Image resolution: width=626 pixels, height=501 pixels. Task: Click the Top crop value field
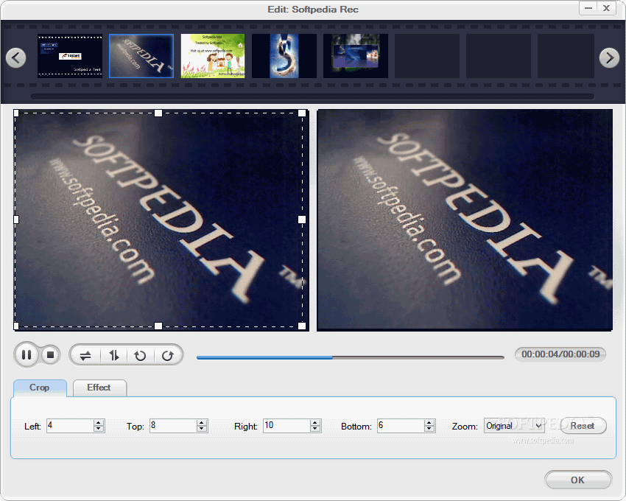[x=173, y=426]
